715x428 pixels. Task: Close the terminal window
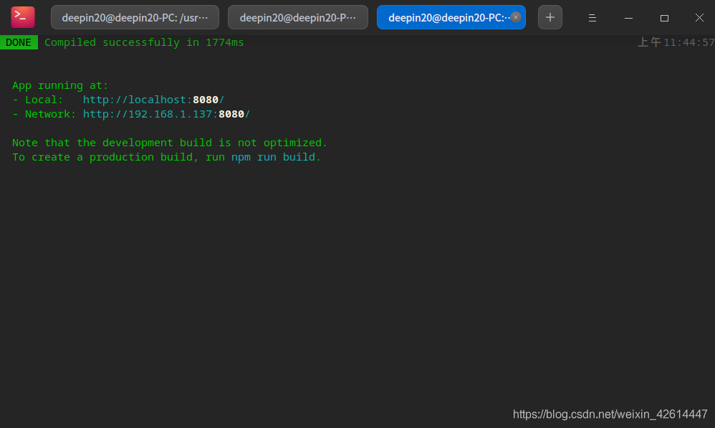click(x=699, y=17)
